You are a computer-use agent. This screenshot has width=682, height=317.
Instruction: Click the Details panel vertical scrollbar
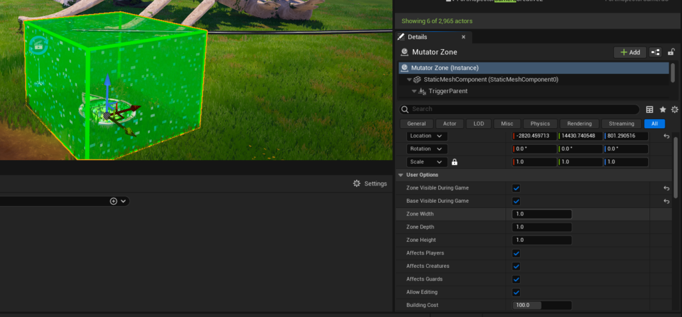coord(675,167)
